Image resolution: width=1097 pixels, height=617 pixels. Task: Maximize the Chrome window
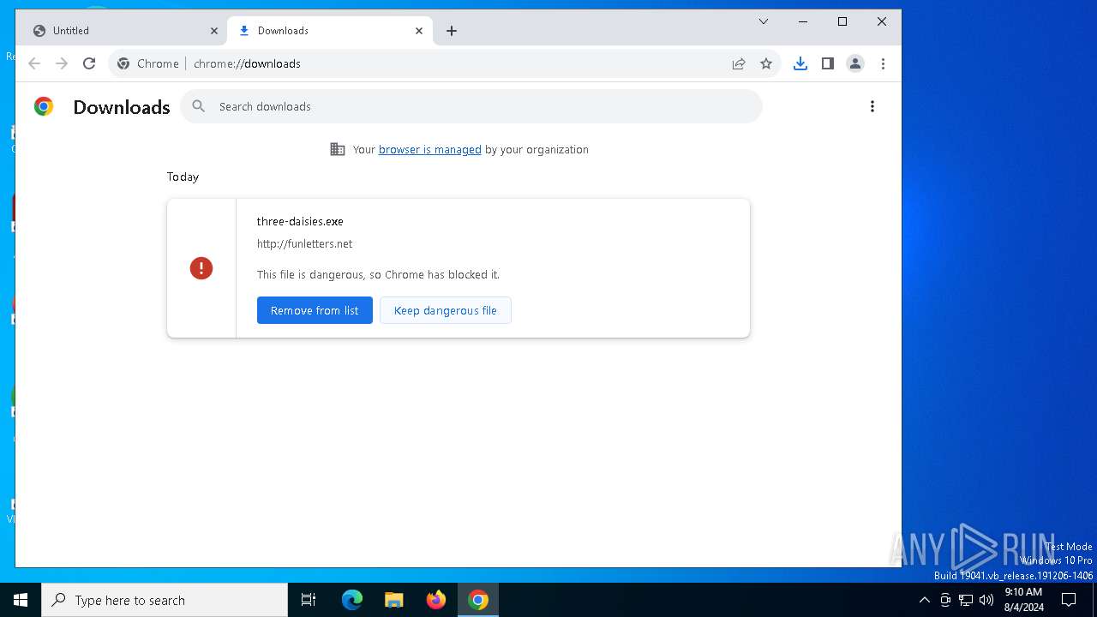tap(842, 21)
